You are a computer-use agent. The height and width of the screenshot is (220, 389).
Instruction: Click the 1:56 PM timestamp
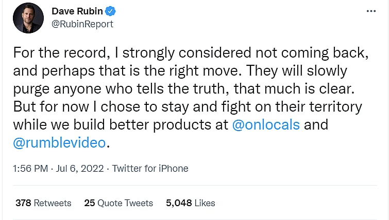pyautogui.click(x=30, y=168)
